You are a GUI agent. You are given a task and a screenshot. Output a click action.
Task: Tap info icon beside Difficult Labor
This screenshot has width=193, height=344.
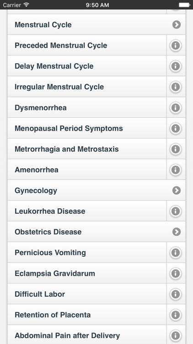[x=176, y=294]
